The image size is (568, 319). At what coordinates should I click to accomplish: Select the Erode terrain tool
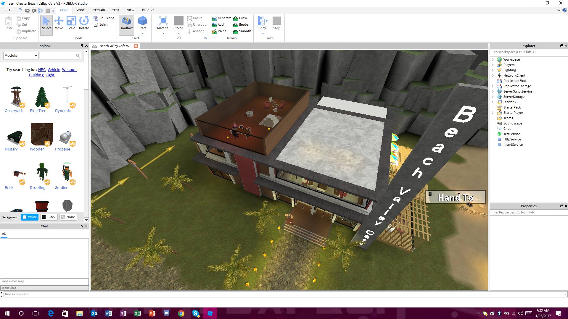click(x=241, y=25)
